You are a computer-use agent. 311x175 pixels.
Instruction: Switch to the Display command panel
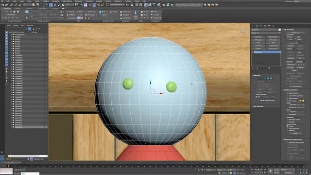269,26
